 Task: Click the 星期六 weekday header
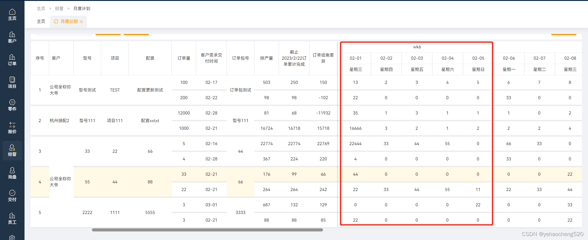[447, 69]
